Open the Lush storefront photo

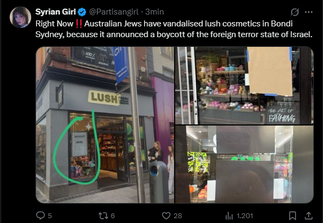pos(105,125)
